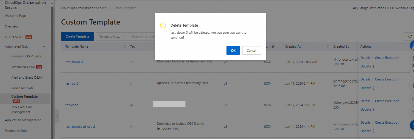
Task: Click the tag icon for test-up-3
Action: point(131,84)
